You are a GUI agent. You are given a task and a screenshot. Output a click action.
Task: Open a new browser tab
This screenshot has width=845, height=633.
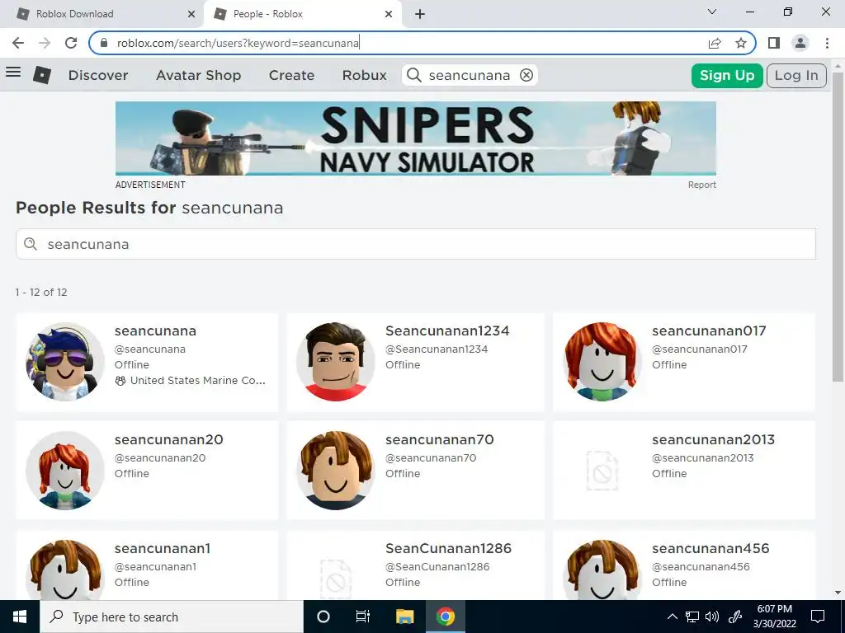point(420,14)
